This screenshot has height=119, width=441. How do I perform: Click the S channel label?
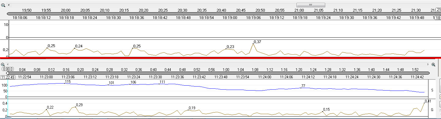tap(432, 90)
